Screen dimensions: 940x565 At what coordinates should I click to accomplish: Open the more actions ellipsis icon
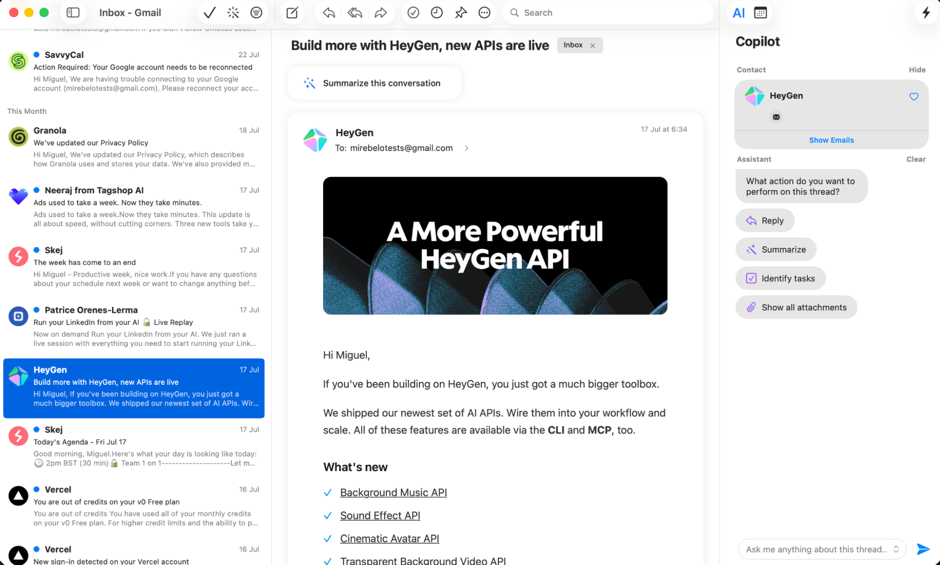[x=484, y=13]
